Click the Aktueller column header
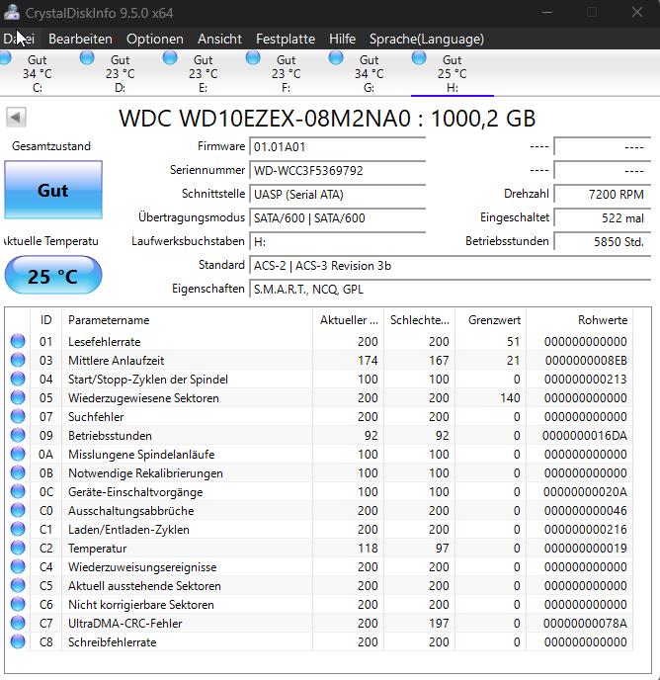The image size is (660, 680). [x=348, y=320]
